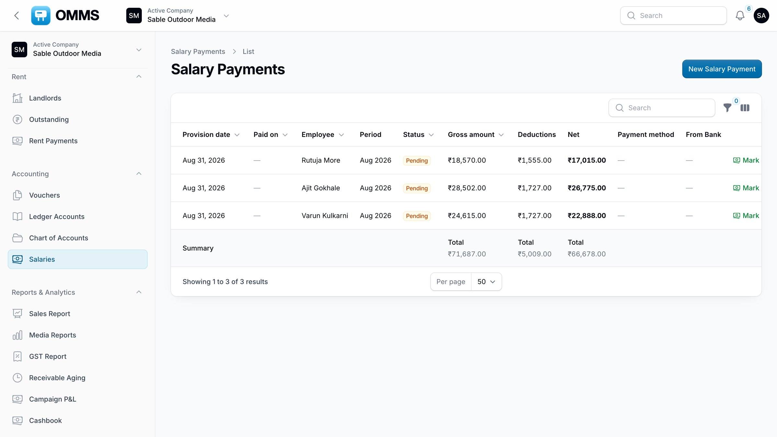Click Ledger Accounts book icon
Image resolution: width=777 pixels, height=437 pixels.
(x=17, y=217)
